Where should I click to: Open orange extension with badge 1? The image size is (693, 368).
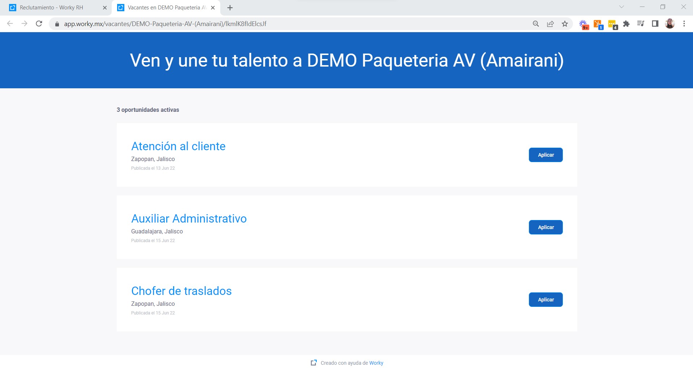[598, 25]
